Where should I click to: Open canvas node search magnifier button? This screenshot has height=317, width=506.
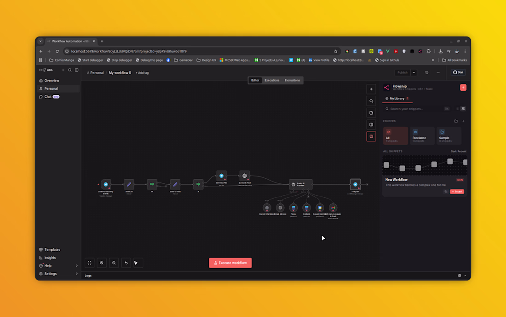point(371,101)
